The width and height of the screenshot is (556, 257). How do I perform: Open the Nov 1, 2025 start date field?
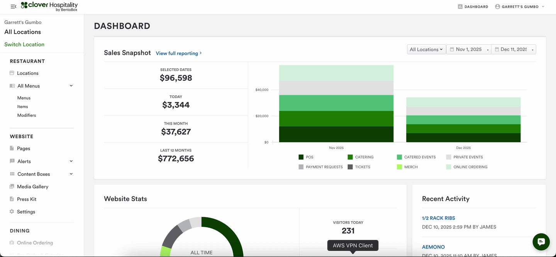click(x=469, y=49)
